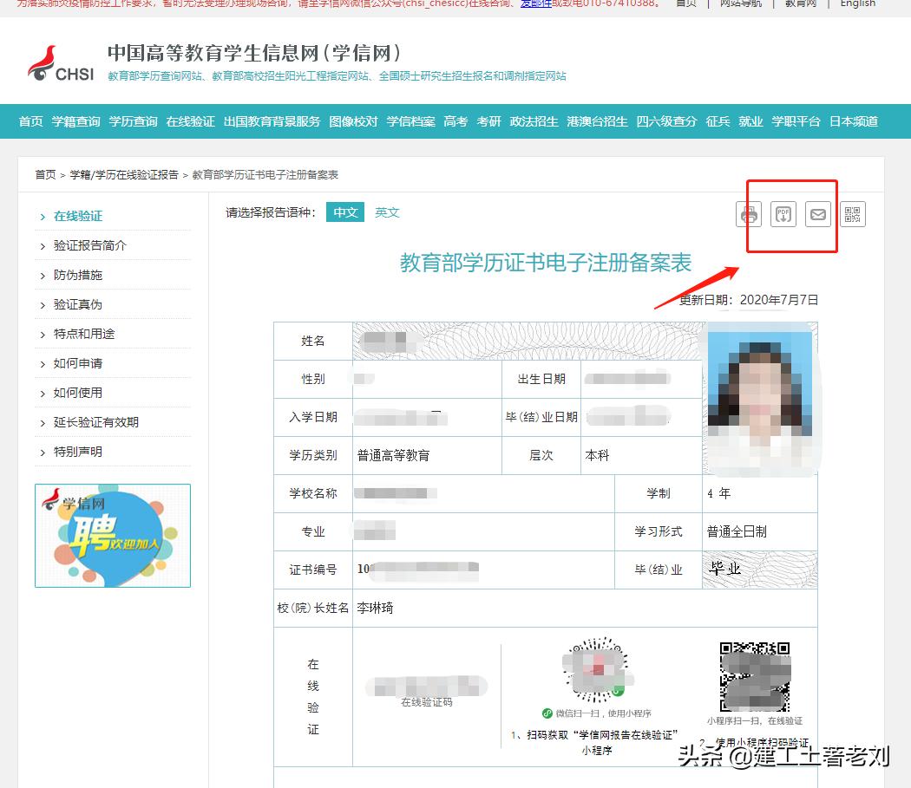Switch report language to 英文
This screenshot has width=911, height=788.
pos(386,212)
